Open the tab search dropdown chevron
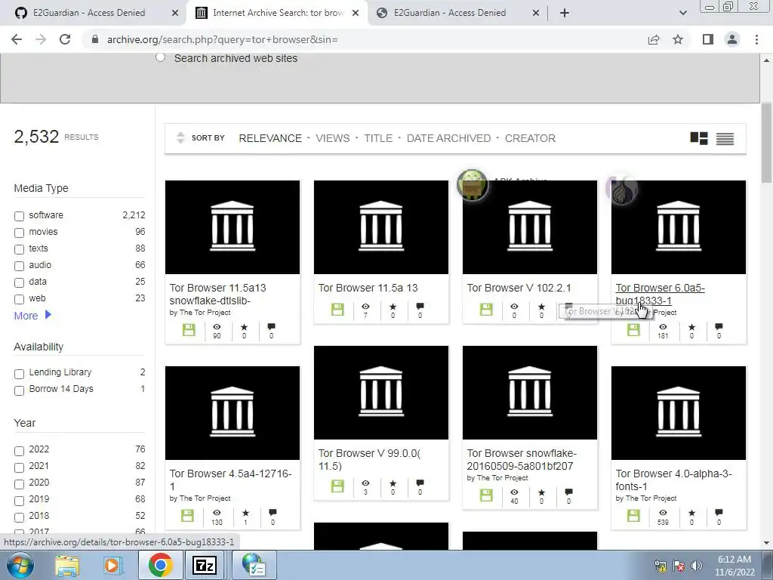 pyautogui.click(x=682, y=13)
